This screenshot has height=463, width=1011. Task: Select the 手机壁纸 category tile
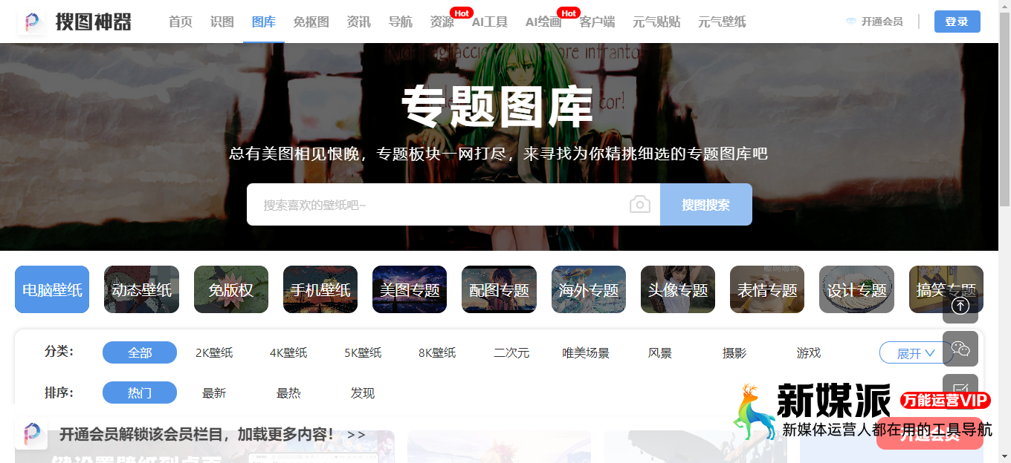(x=320, y=289)
